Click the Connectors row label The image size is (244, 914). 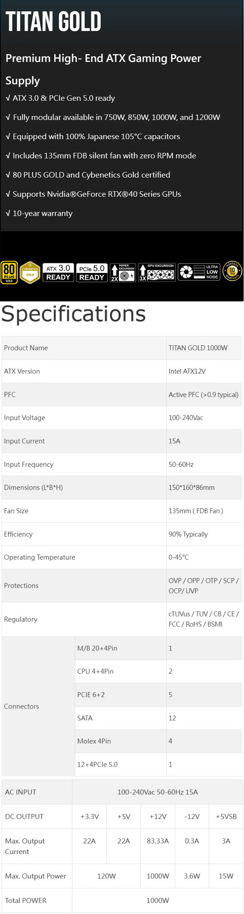(22, 706)
